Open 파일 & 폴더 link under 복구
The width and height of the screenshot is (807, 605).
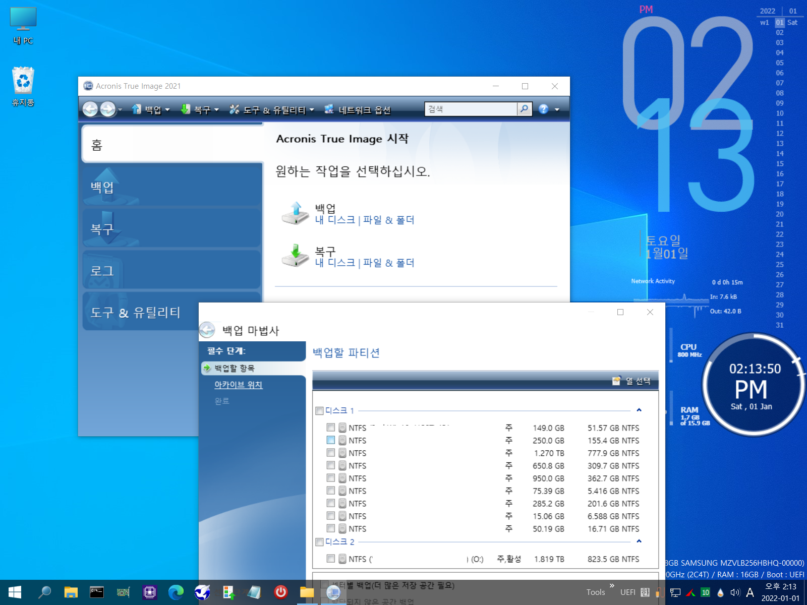point(388,263)
